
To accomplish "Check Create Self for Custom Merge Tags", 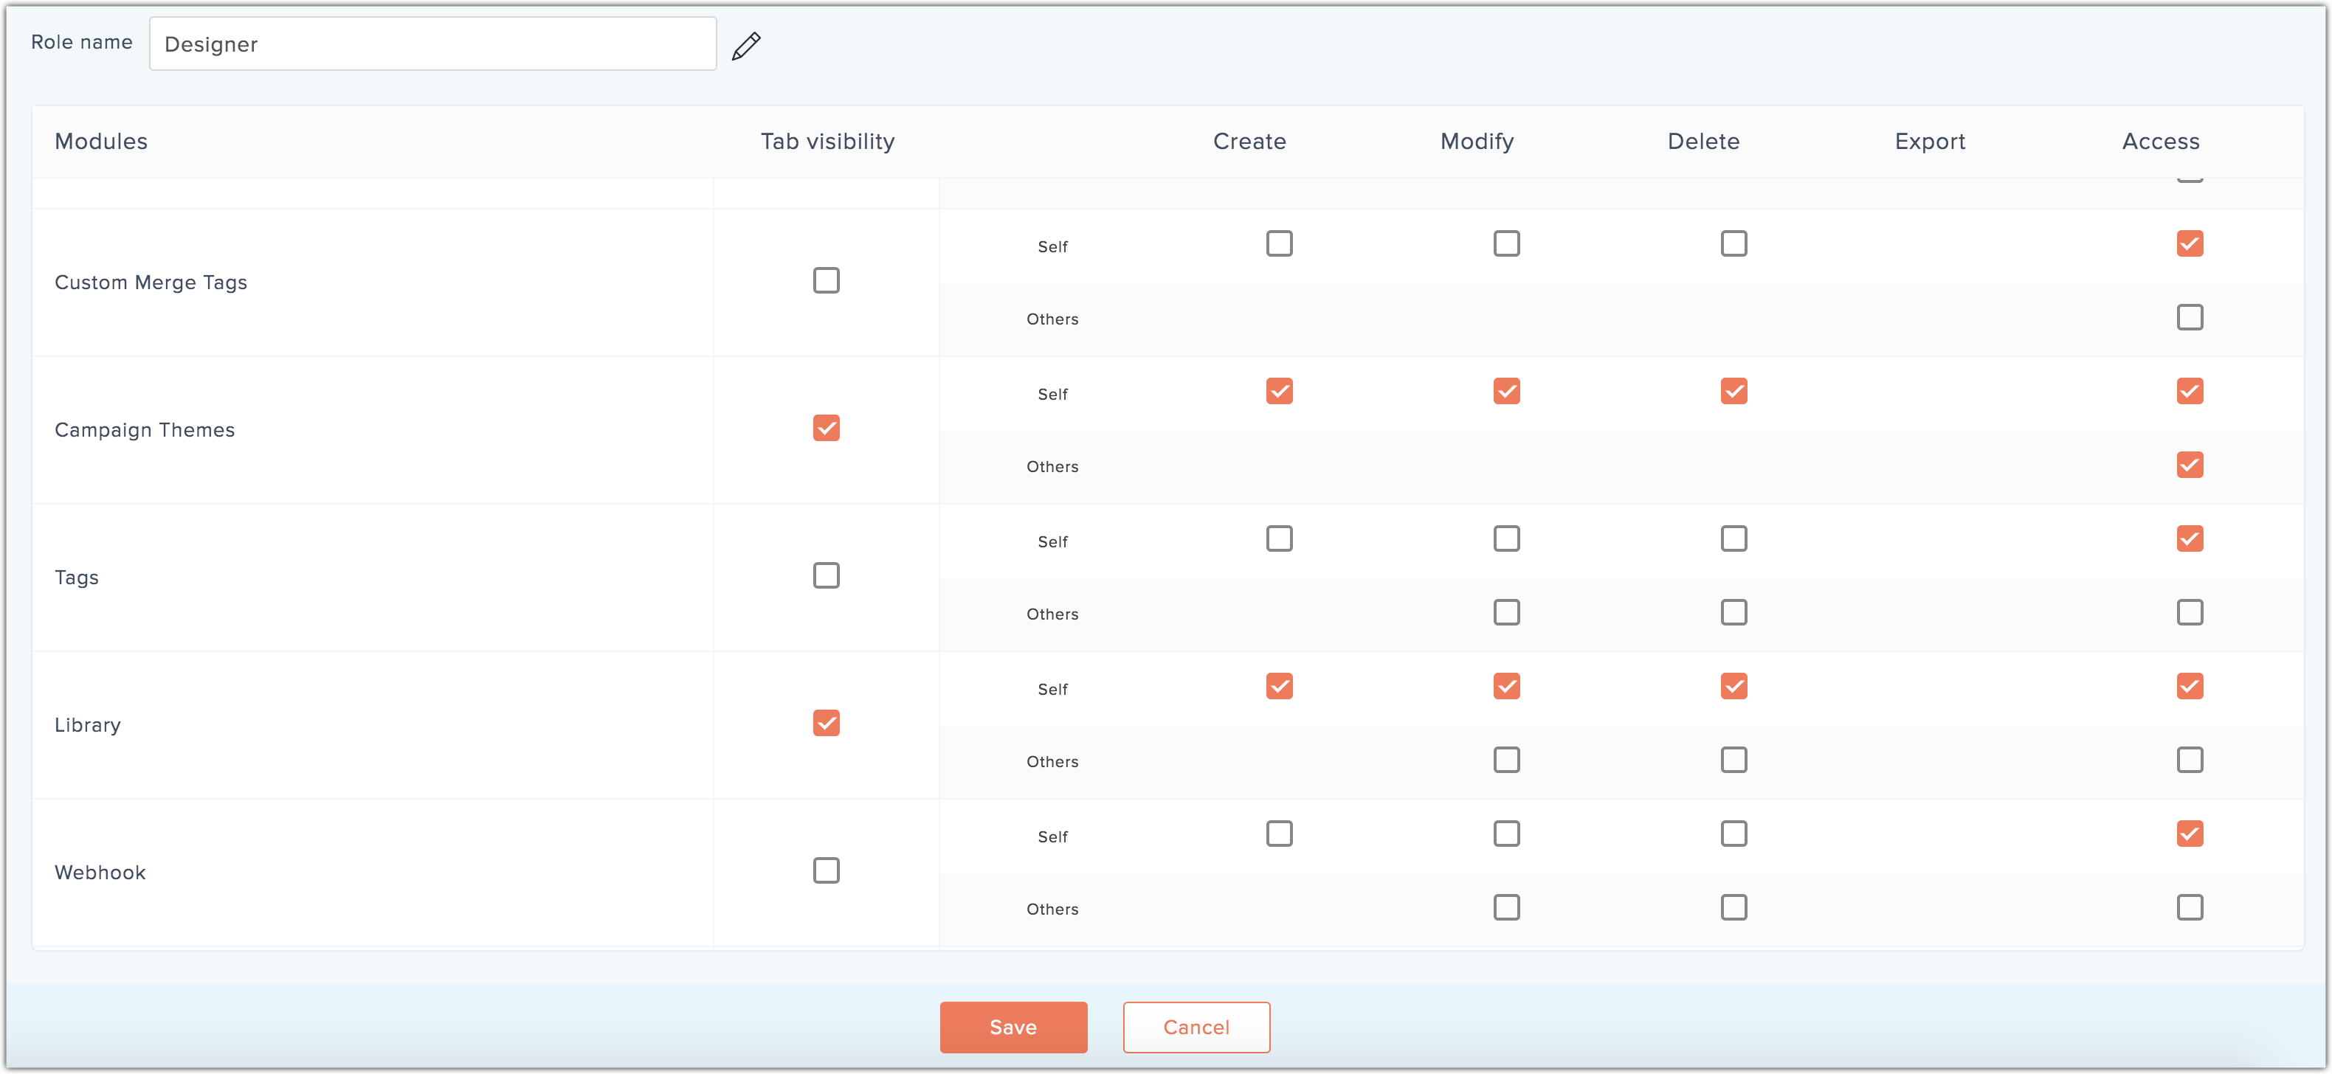I will click(x=1279, y=243).
